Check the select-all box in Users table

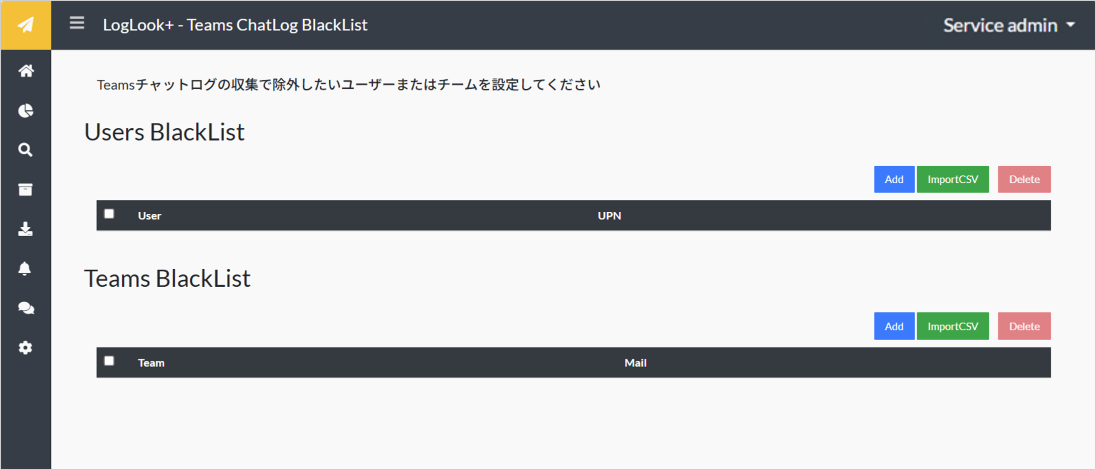click(109, 214)
